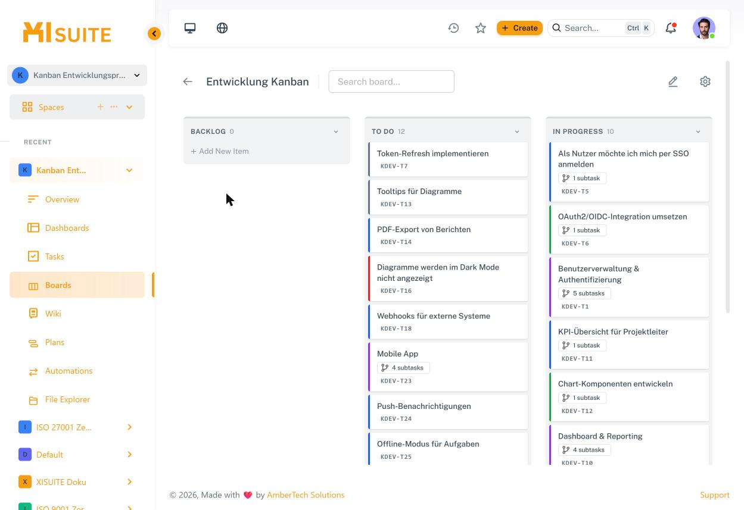Click the Create button

click(519, 28)
